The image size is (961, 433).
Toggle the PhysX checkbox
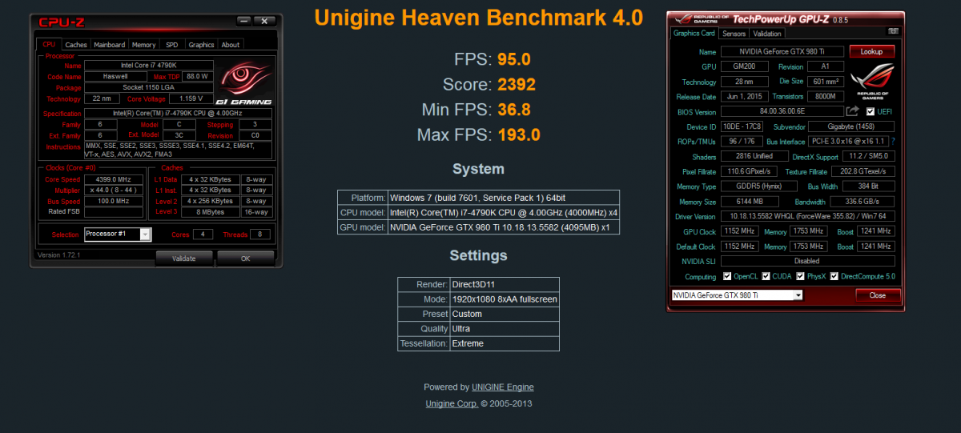coord(799,276)
